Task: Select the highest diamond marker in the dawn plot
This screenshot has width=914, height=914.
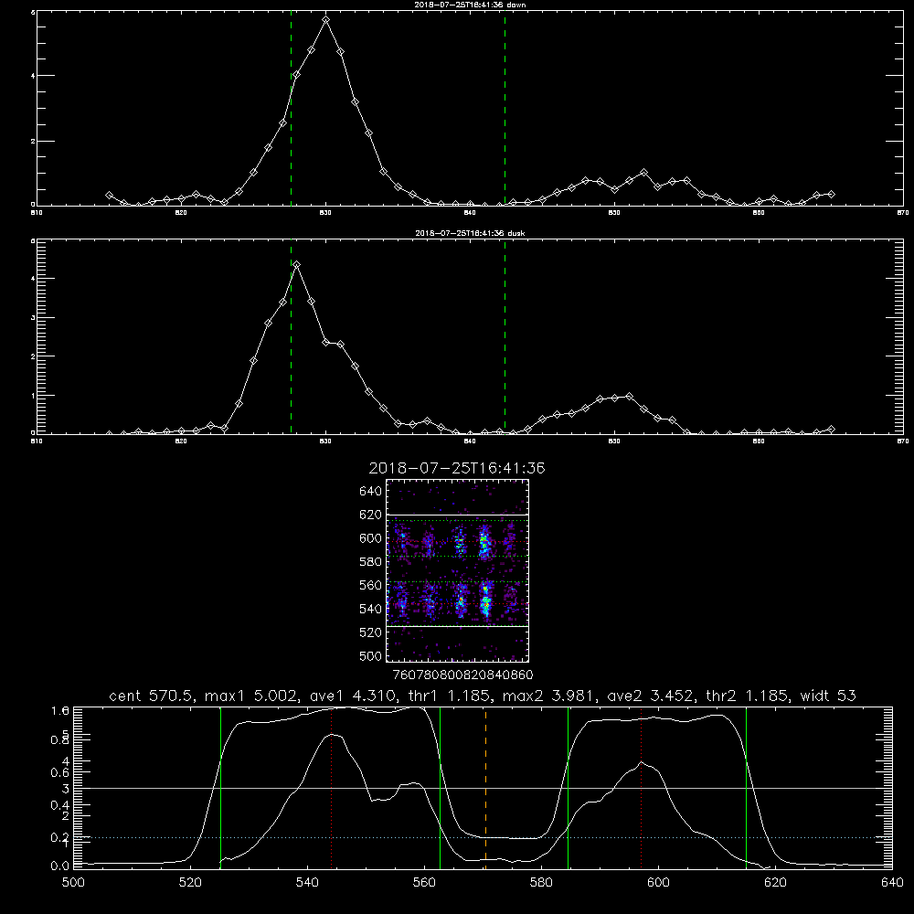Action: click(x=326, y=20)
